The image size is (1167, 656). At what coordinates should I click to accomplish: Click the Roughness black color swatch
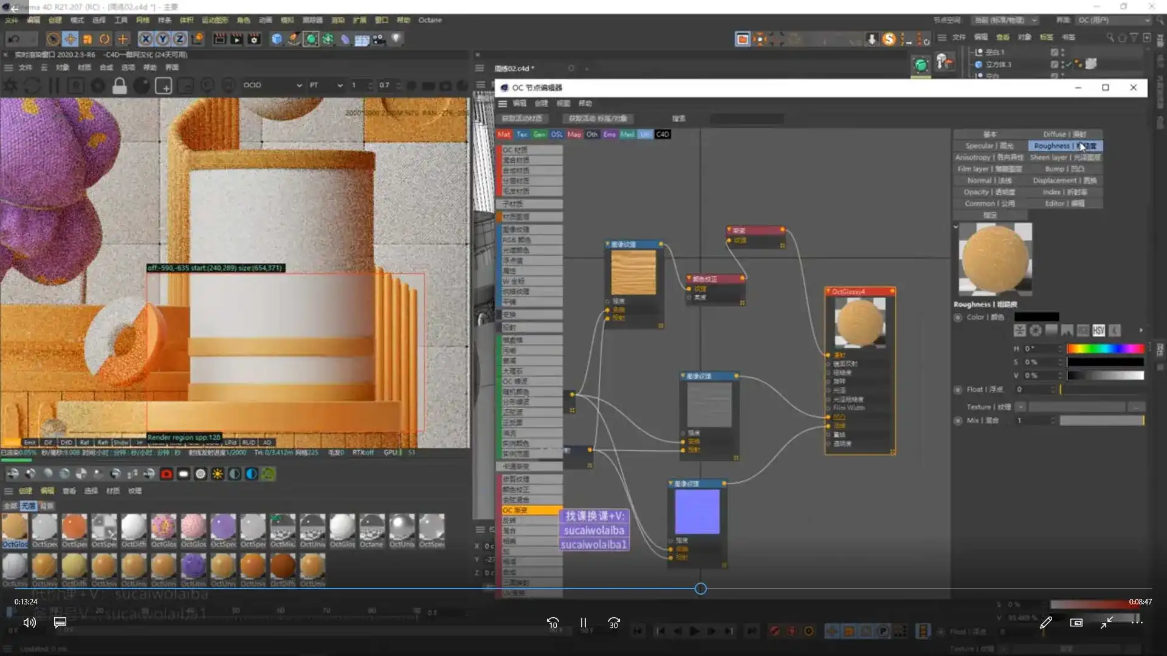(1036, 317)
